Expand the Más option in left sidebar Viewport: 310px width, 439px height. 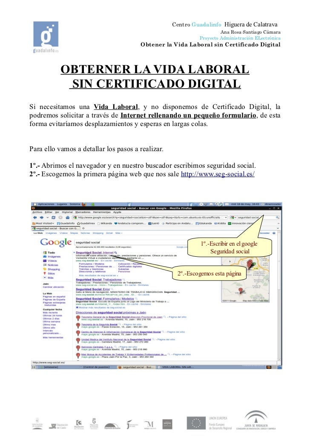48,278
